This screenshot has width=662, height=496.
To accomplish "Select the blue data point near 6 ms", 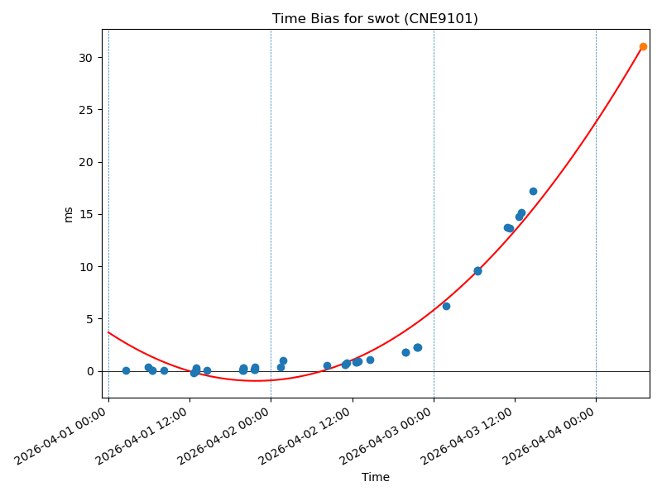I will (446, 306).
